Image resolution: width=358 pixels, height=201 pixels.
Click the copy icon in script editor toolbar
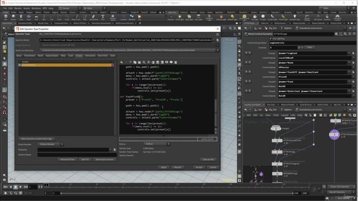[x=135, y=62]
